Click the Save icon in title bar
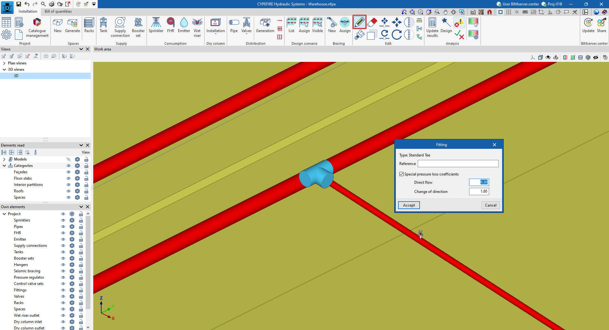Screen dimensions: 609x330 (x=19, y=4)
